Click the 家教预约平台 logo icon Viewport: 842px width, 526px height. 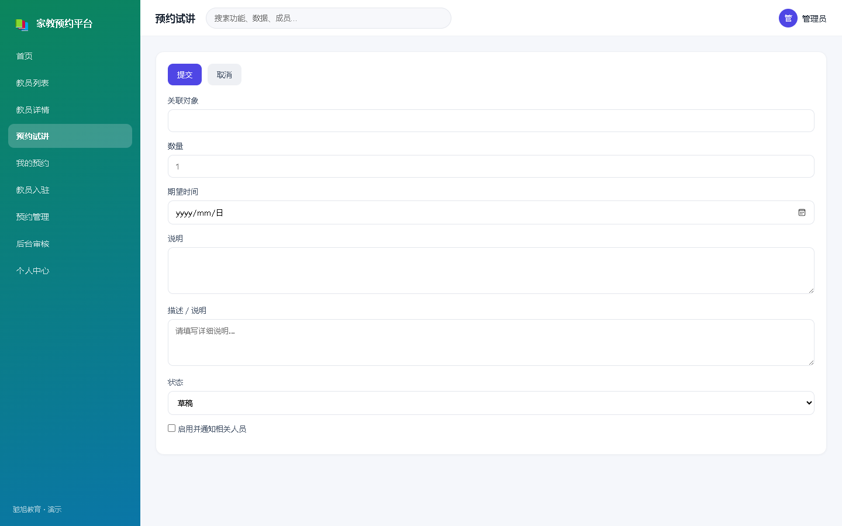pyautogui.click(x=22, y=24)
